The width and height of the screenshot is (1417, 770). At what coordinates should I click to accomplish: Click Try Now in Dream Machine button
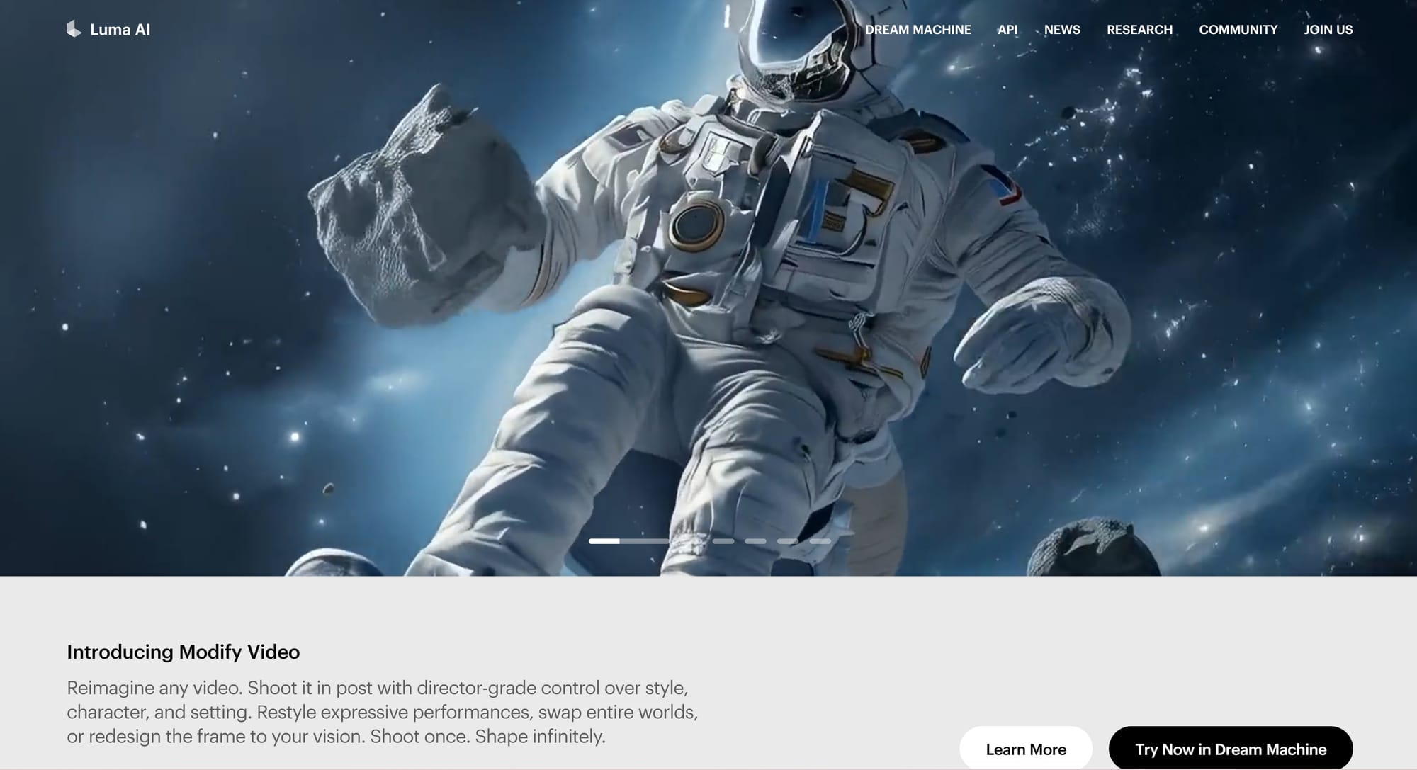click(1230, 749)
